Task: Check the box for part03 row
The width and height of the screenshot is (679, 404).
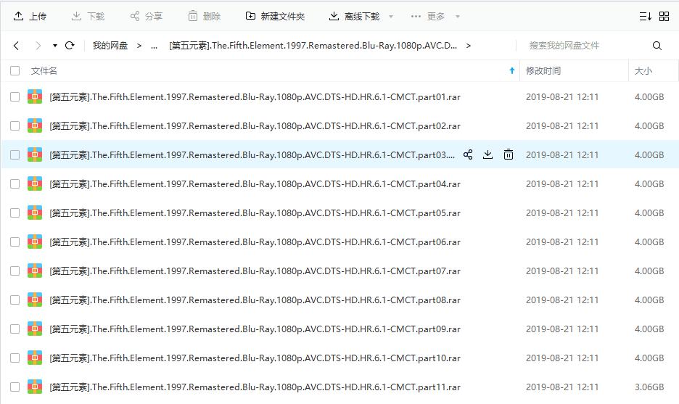Action: pyautogui.click(x=15, y=154)
